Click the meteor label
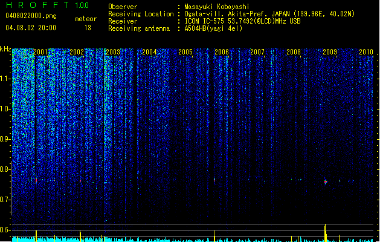This screenshot has height=242, width=380. [86, 19]
